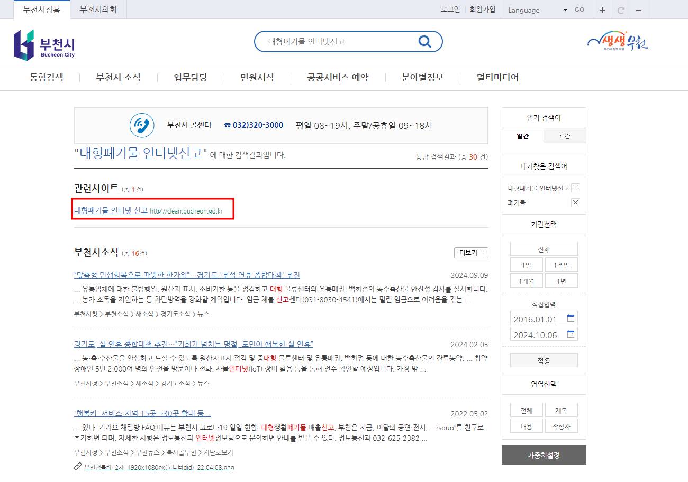688x482 pixels.
Task: Click the Bucheon City logo
Action: (x=44, y=44)
